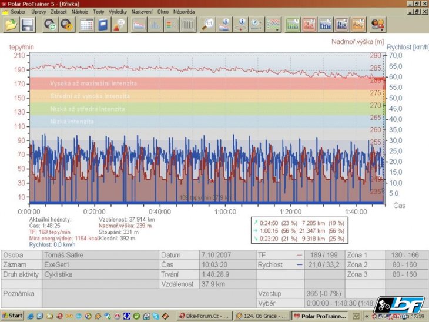
Task: Launch Internet Explorer from quick launch
Action: click(x=31, y=316)
